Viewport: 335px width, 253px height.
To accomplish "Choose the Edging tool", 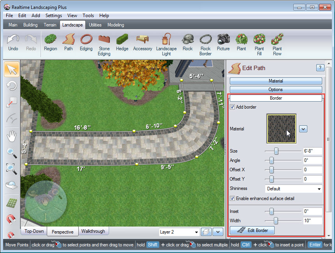I will tap(86, 43).
